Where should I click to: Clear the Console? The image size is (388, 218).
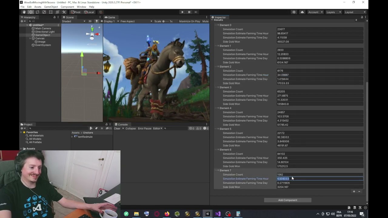point(117,128)
